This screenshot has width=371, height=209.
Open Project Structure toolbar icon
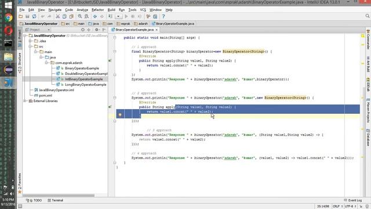tap(155, 17)
